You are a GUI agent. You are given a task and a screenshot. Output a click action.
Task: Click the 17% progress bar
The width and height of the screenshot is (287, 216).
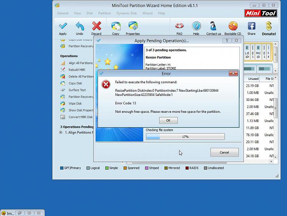185,137
